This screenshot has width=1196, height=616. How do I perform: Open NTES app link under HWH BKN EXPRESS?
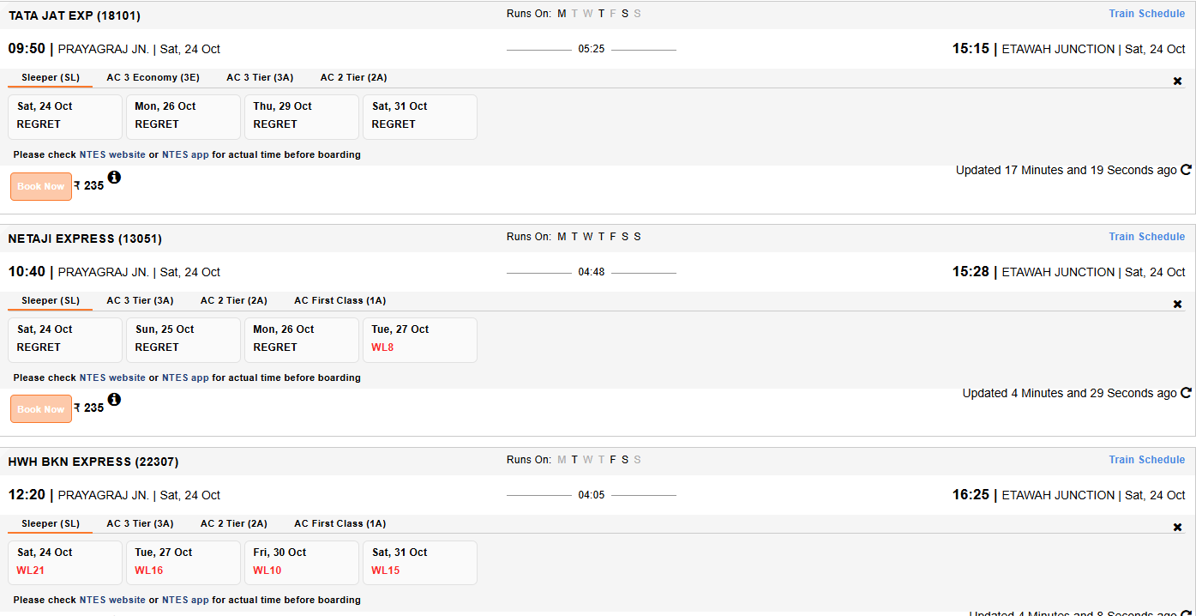coord(185,601)
